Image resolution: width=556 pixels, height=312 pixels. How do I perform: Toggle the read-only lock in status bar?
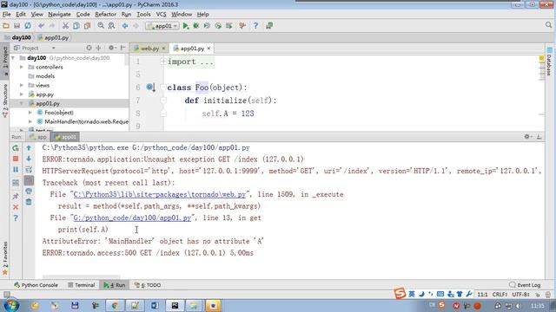(538, 295)
